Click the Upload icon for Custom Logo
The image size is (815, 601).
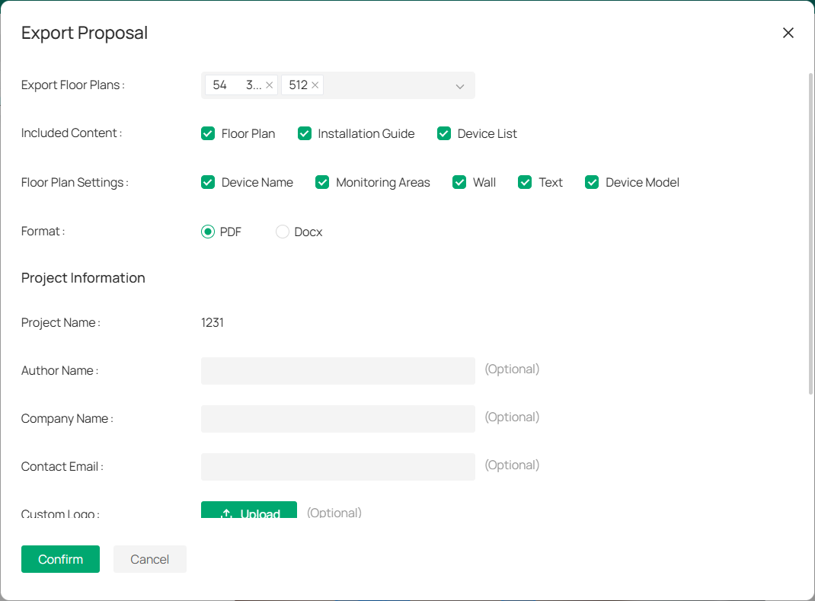click(x=226, y=513)
